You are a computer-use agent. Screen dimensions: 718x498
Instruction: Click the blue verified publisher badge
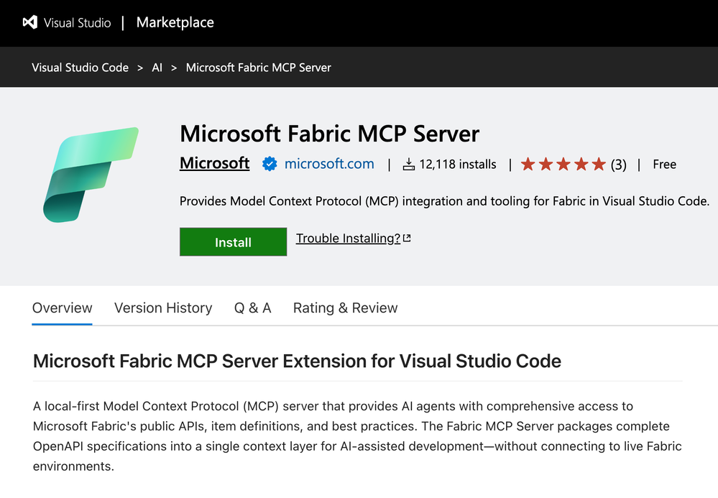pos(270,164)
